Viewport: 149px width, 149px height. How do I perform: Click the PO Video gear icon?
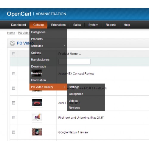(x=12, y=43)
